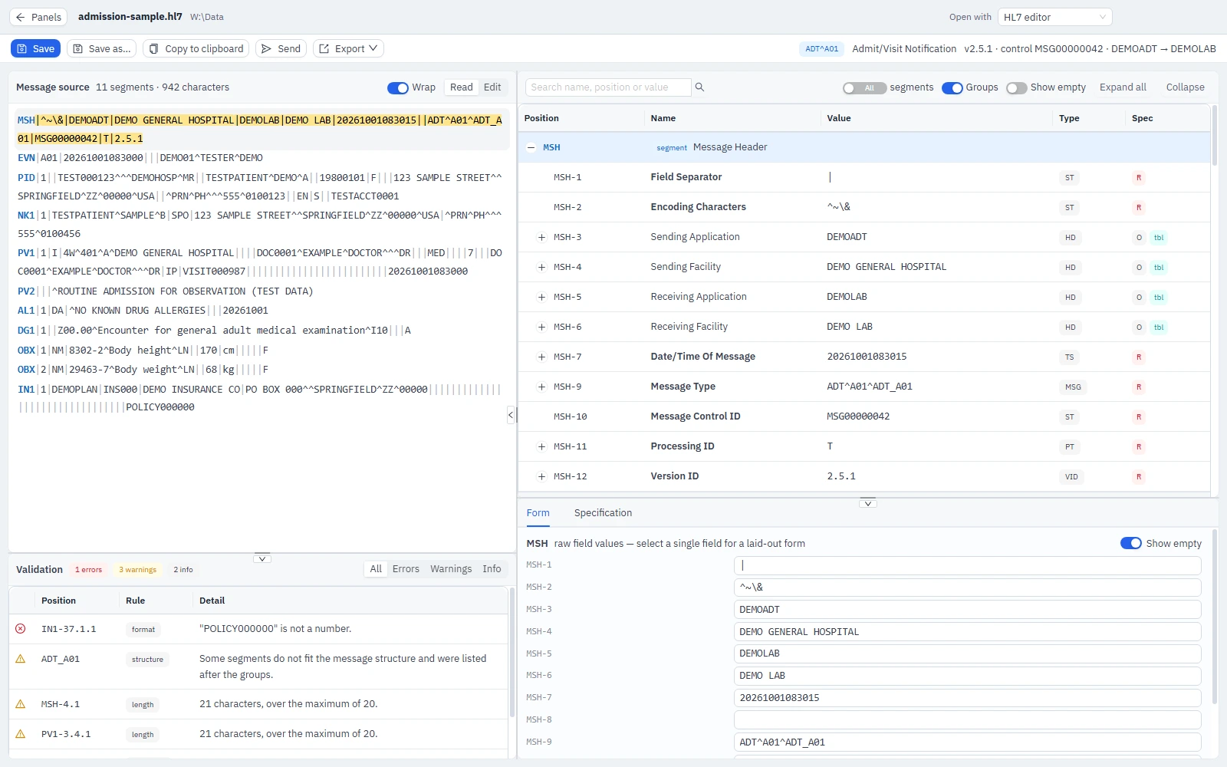Open the Specification tab
Screen dimensions: 1227x767
(603, 513)
